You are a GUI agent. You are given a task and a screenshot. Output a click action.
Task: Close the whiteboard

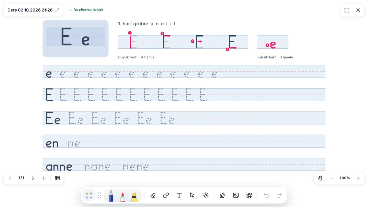coord(358,10)
